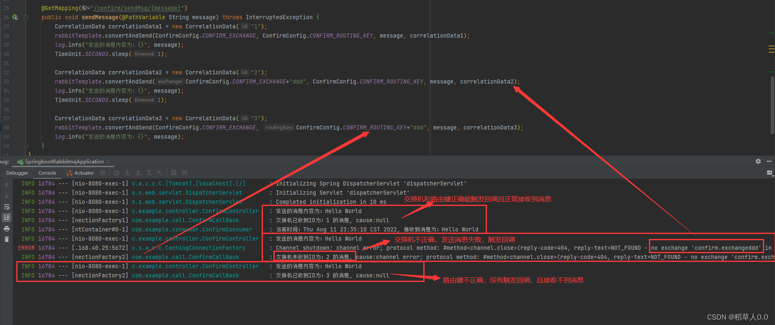The width and height of the screenshot is (775, 325).
Task: Toggle Scroll to End in the console
Action: (x=7, y=217)
